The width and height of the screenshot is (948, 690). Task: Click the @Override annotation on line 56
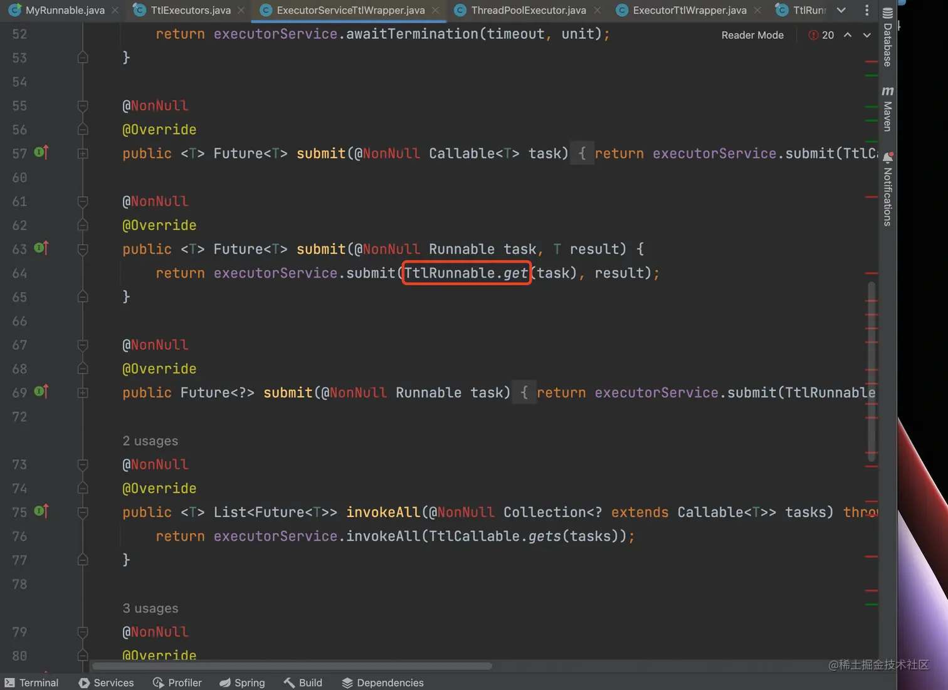(159, 130)
